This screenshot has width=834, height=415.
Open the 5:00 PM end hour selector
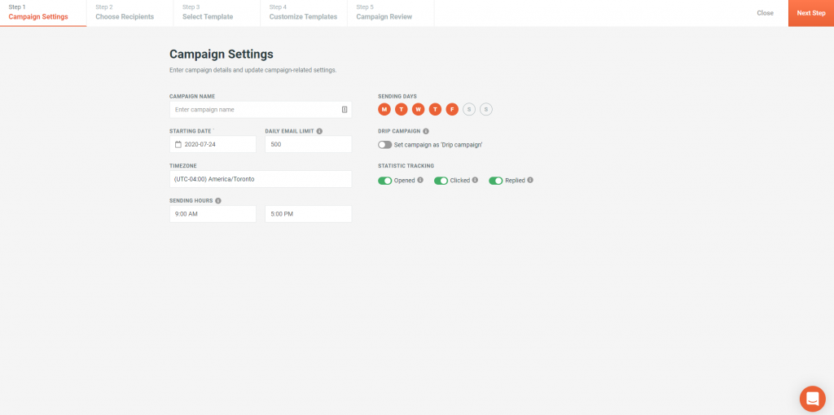pyautogui.click(x=309, y=214)
